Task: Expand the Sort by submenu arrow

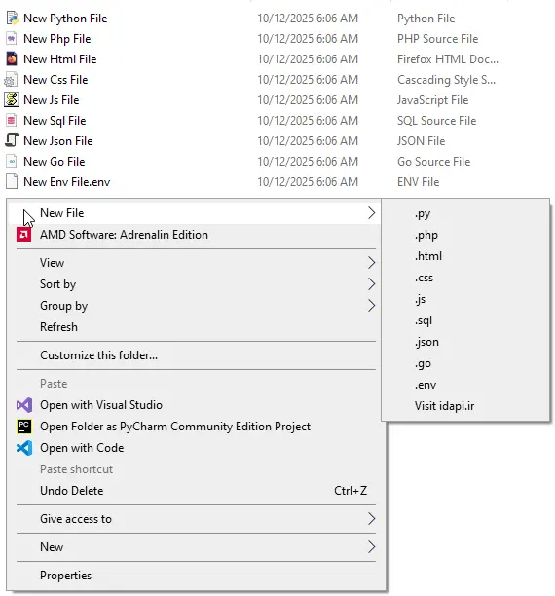Action: (x=371, y=284)
